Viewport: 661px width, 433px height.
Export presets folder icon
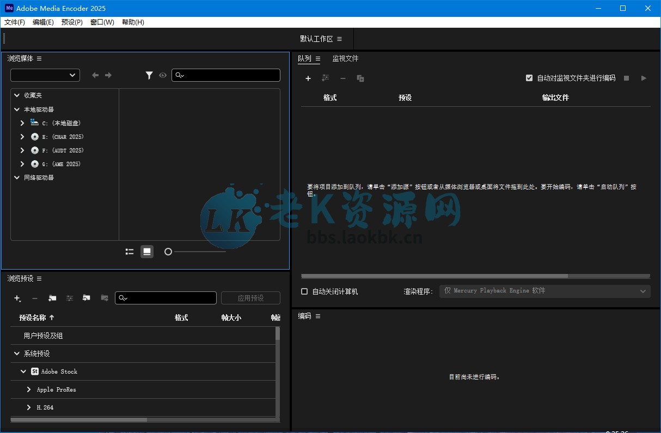pos(104,298)
